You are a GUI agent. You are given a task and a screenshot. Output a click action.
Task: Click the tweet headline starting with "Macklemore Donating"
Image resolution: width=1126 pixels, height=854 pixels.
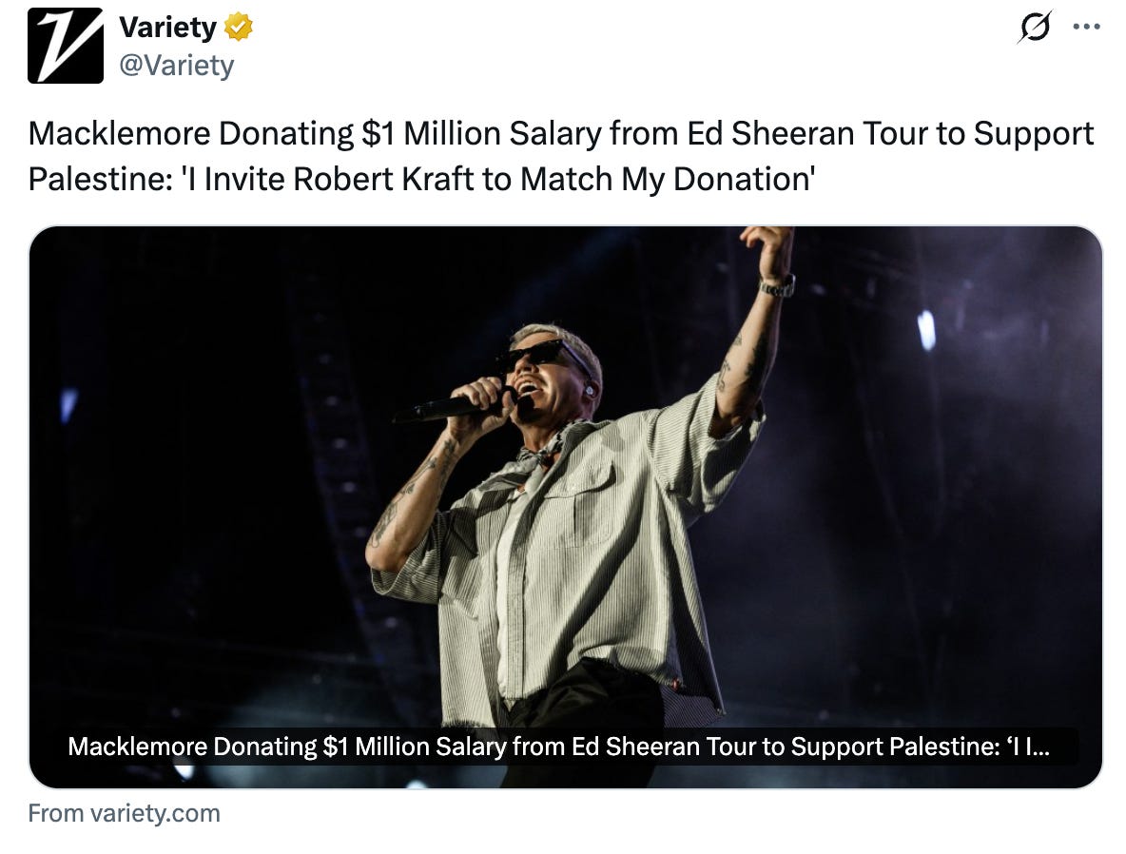(x=561, y=133)
